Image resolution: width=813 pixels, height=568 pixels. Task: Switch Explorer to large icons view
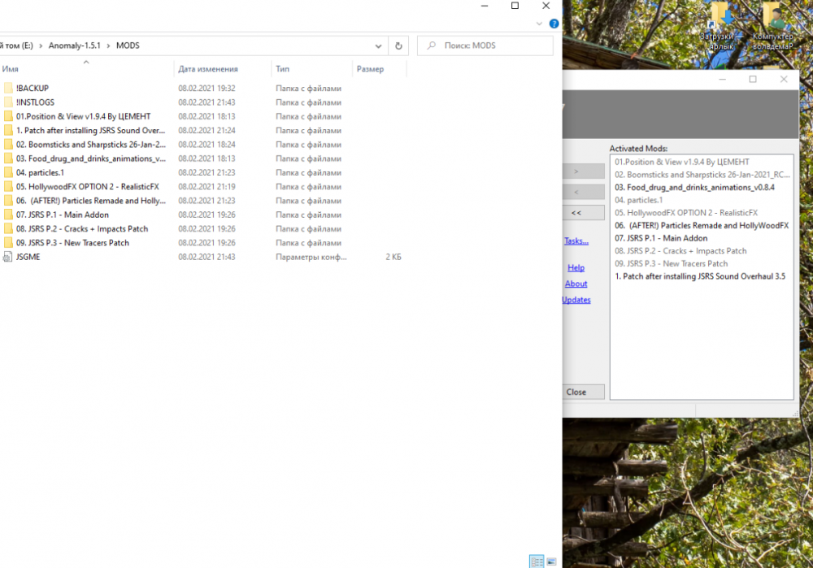551,561
